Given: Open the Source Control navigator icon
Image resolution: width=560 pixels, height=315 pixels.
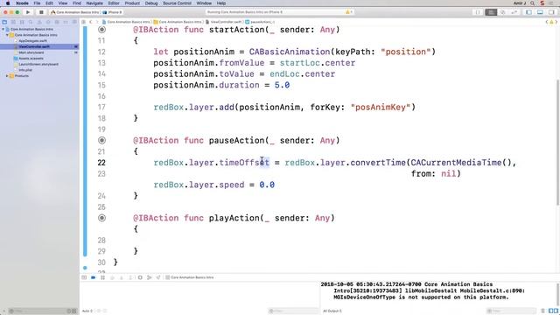Looking at the screenshot, I should [13, 22].
